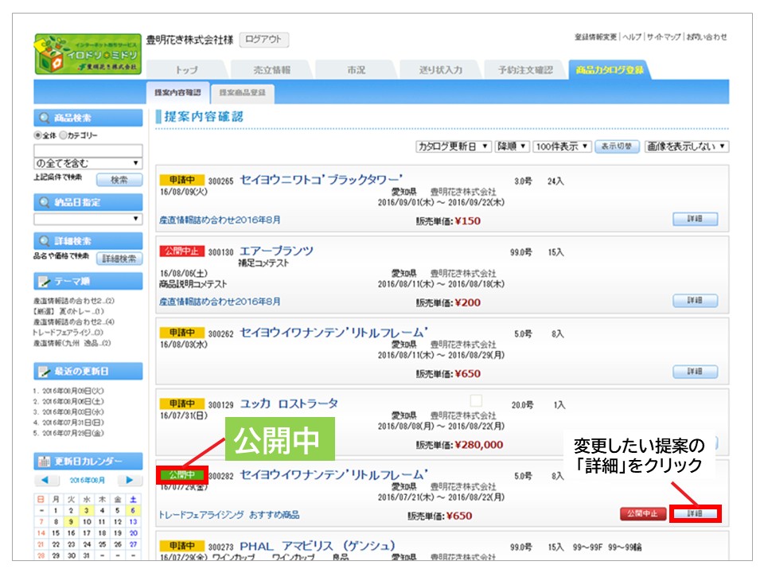This screenshot has width=764, height=573.
Task: Switch to the 売立情報 tab
Action: (271, 70)
